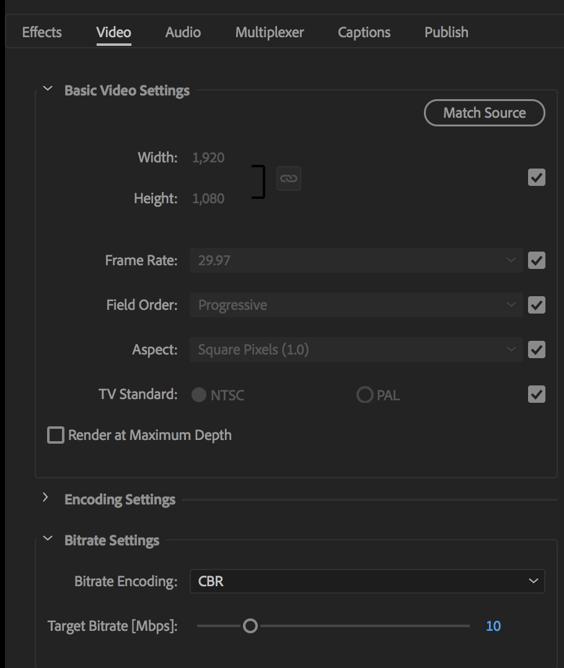
Task: Expand the Encoding Settings section
Action: click(45, 498)
